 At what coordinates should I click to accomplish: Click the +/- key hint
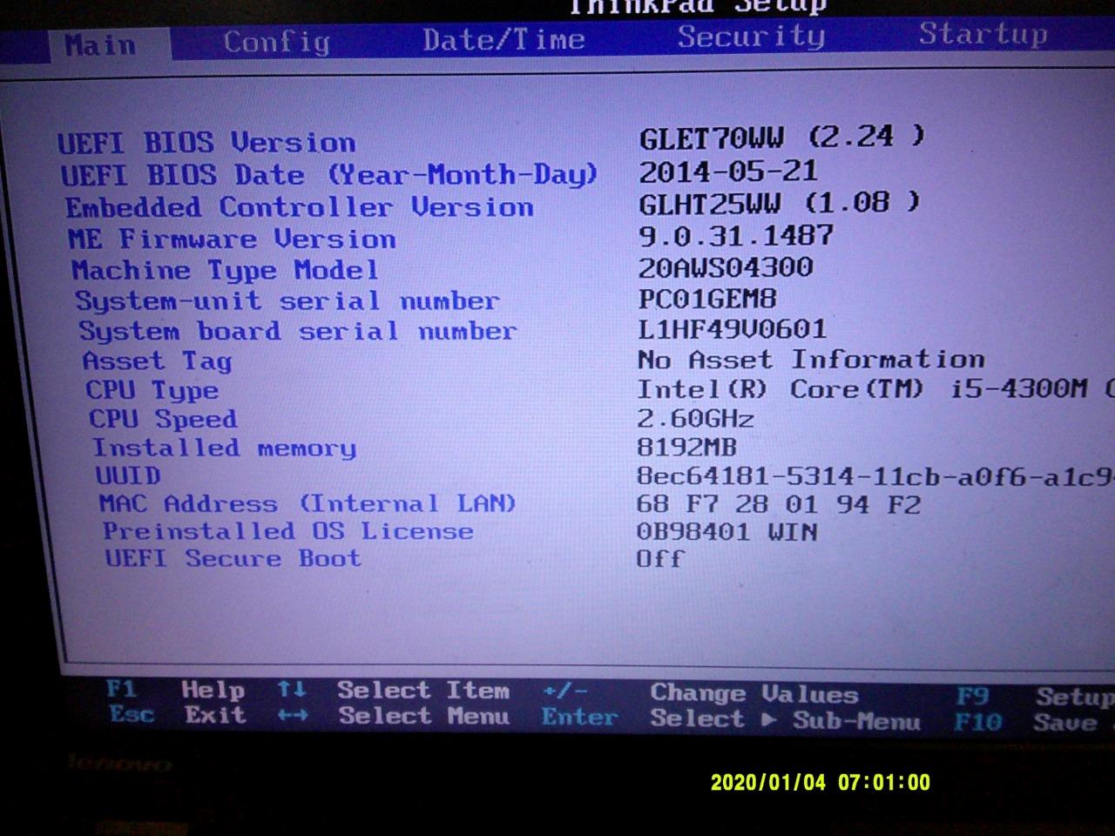pos(565,691)
